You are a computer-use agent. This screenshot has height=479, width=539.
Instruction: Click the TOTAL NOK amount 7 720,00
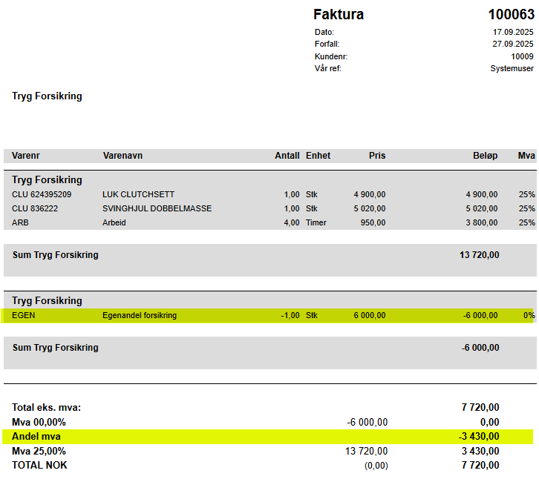(x=480, y=465)
